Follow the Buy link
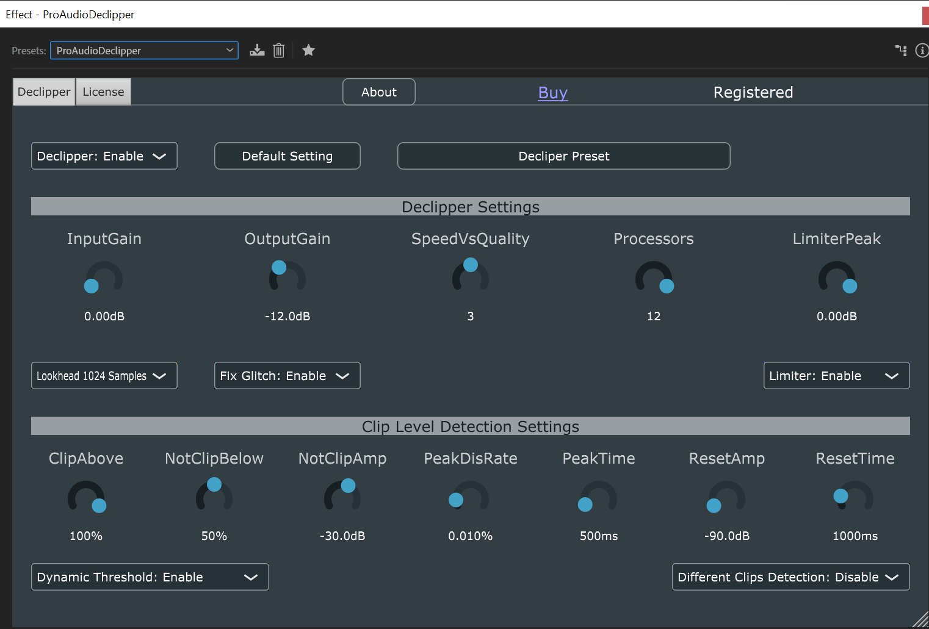Viewport: 929px width, 629px height. point(553,92)
